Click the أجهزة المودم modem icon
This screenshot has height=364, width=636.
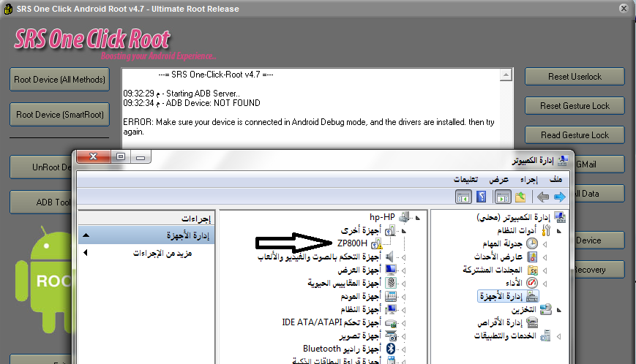point(391,296)
